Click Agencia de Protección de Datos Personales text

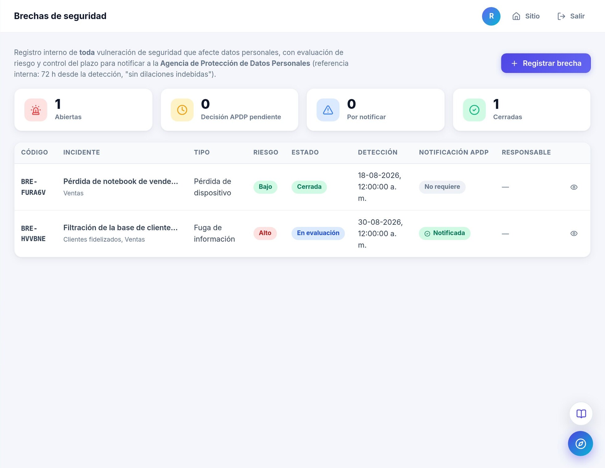pos(235,64)
